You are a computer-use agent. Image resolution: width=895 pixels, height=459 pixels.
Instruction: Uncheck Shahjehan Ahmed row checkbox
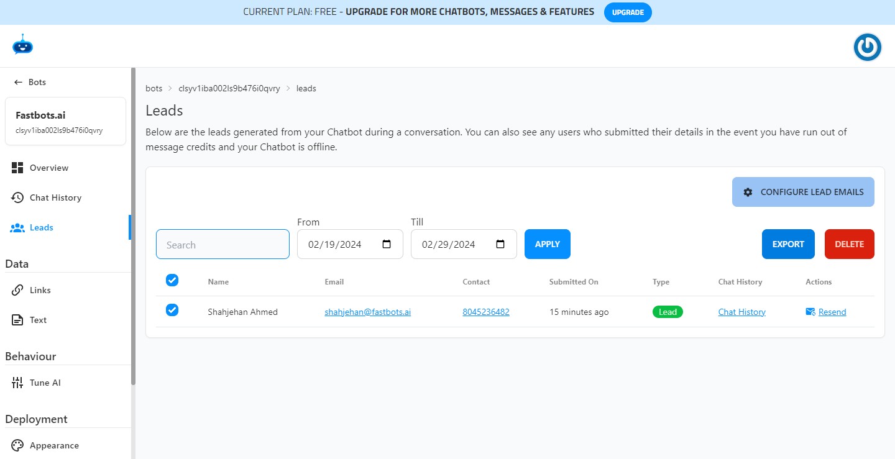tap(172, 309)
